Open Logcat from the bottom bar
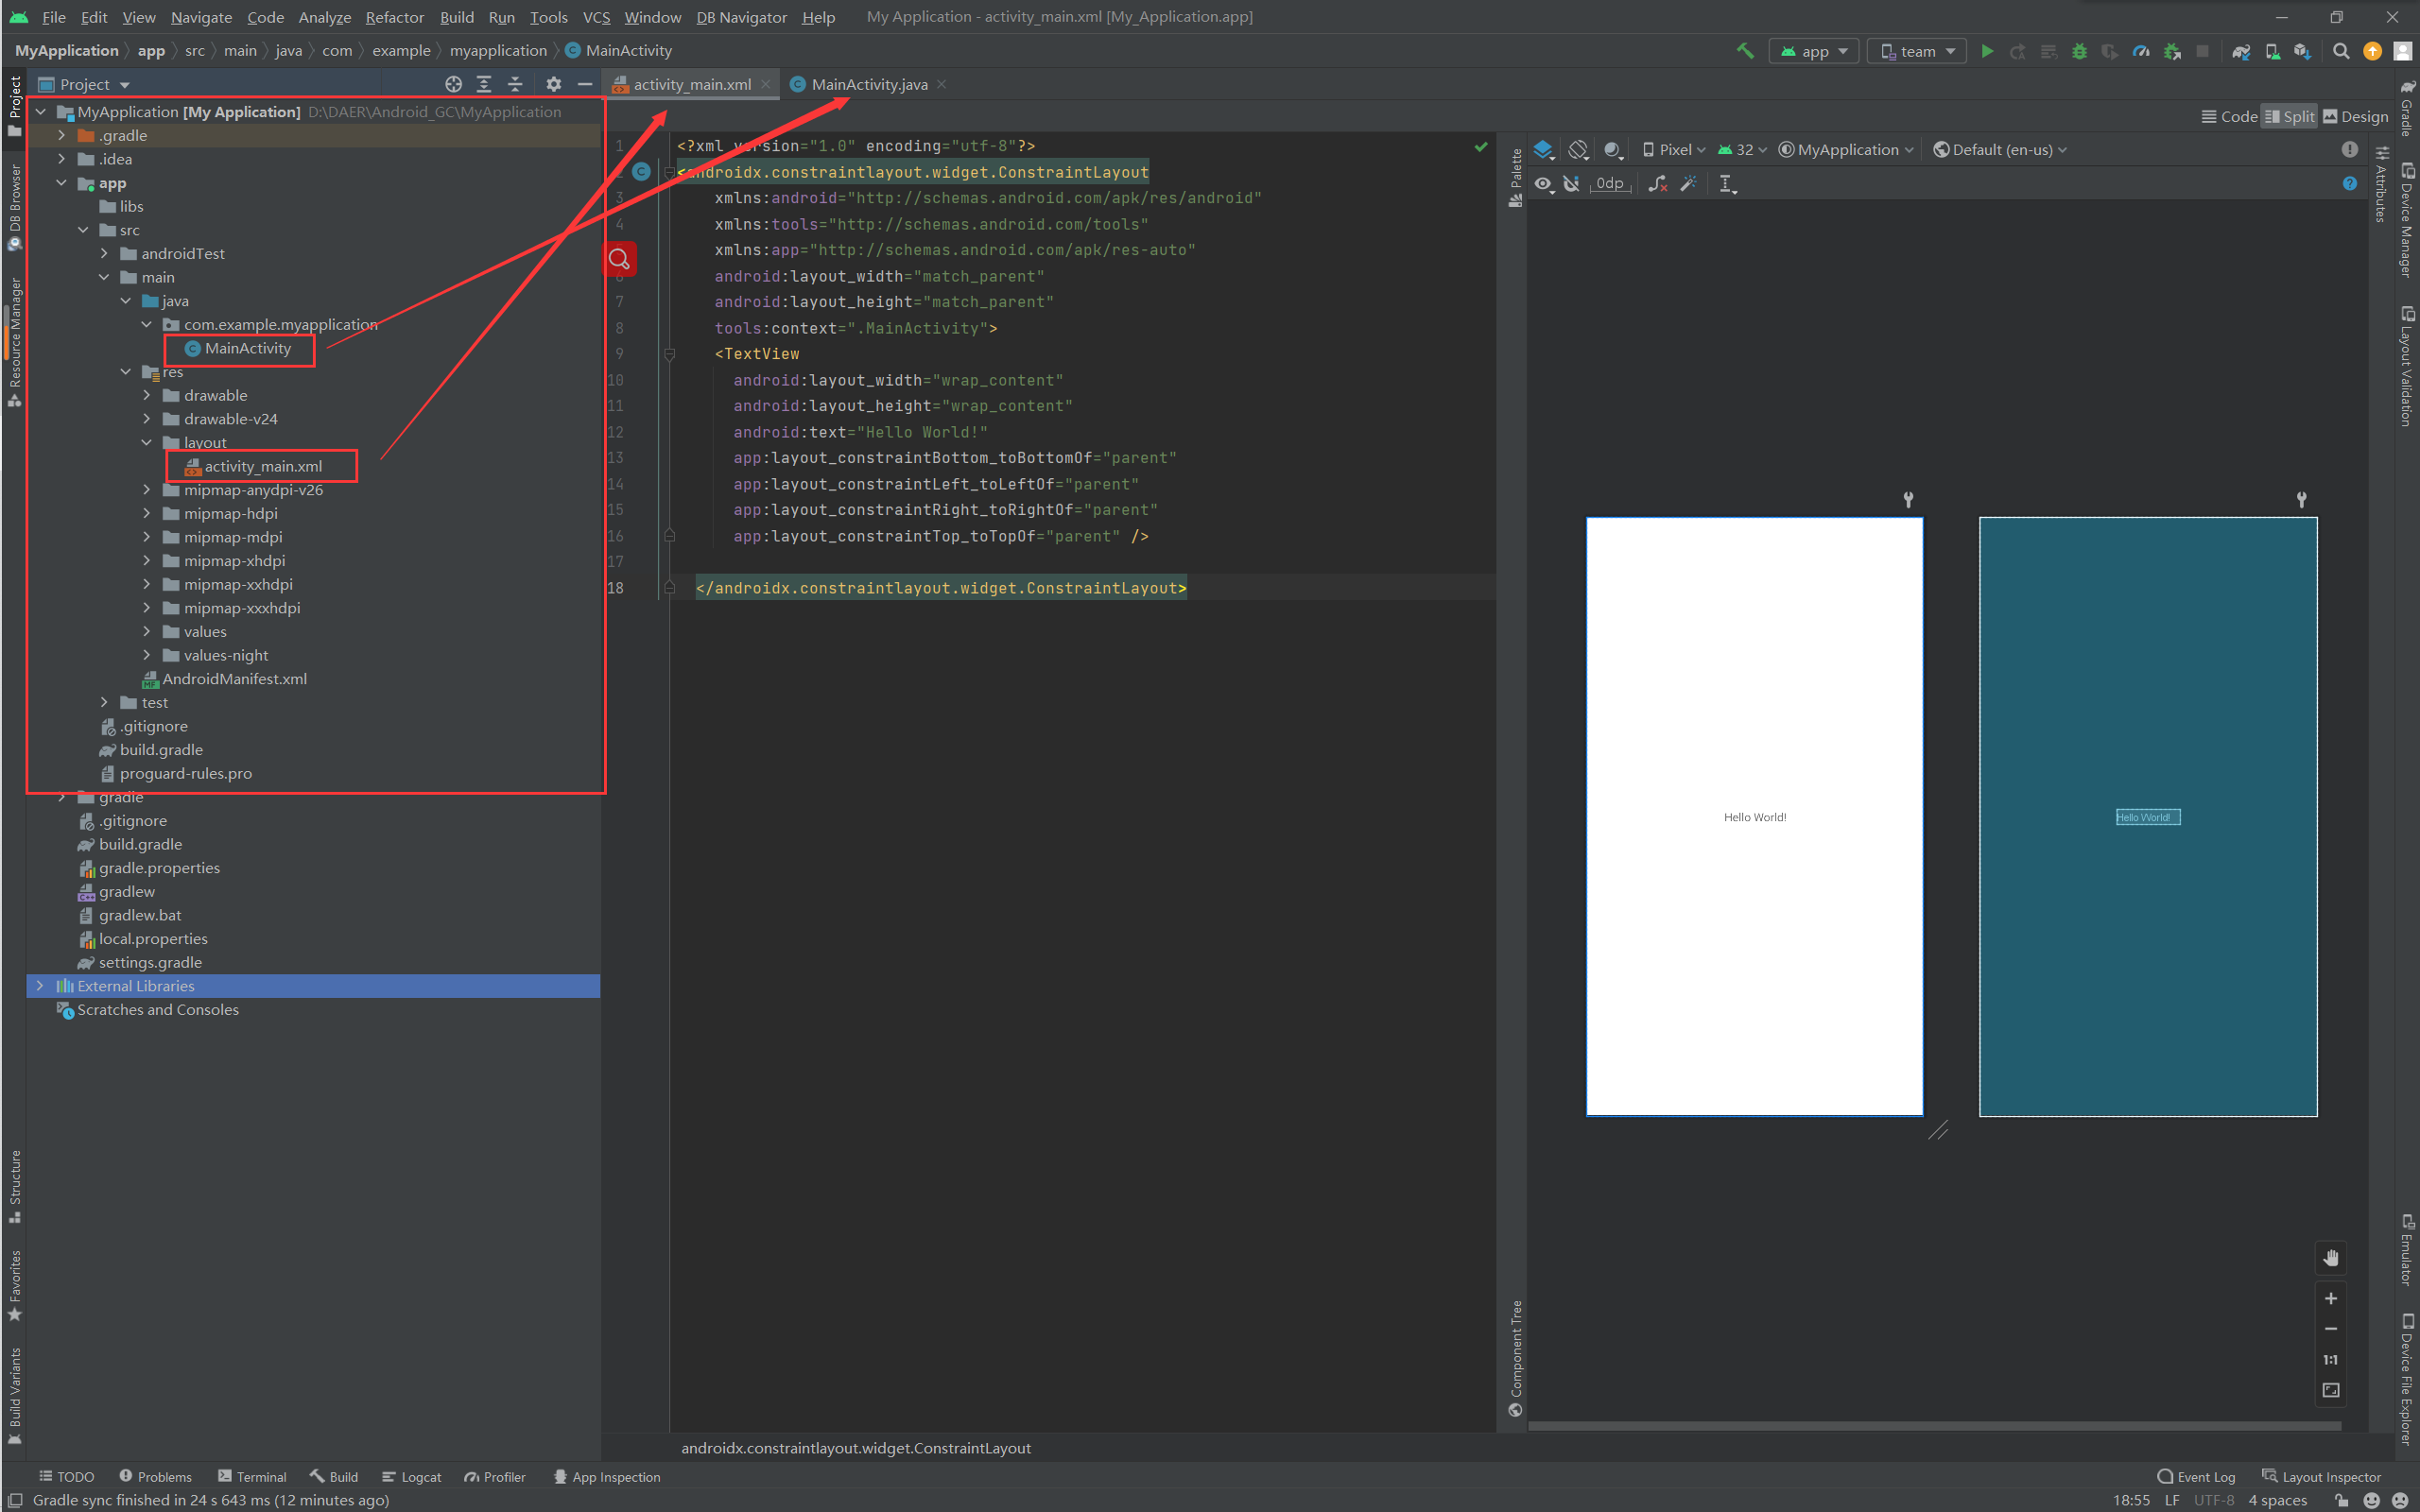This screenshot has height=1512, width=2420. tap(411, 1477)
